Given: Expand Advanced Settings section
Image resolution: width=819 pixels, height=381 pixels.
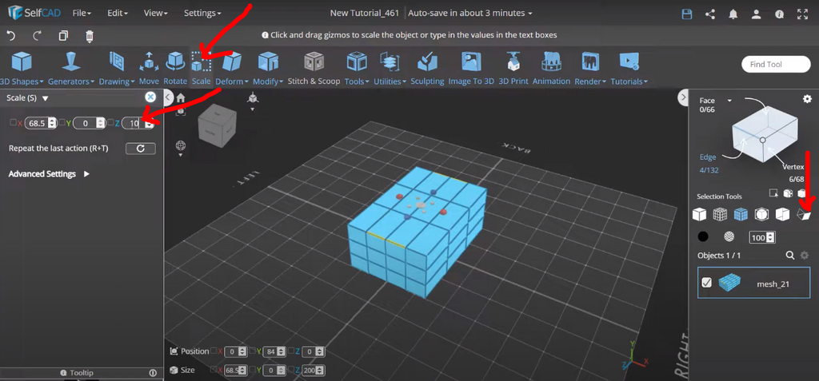Looking at the screenshot, I should pos(49,174).
